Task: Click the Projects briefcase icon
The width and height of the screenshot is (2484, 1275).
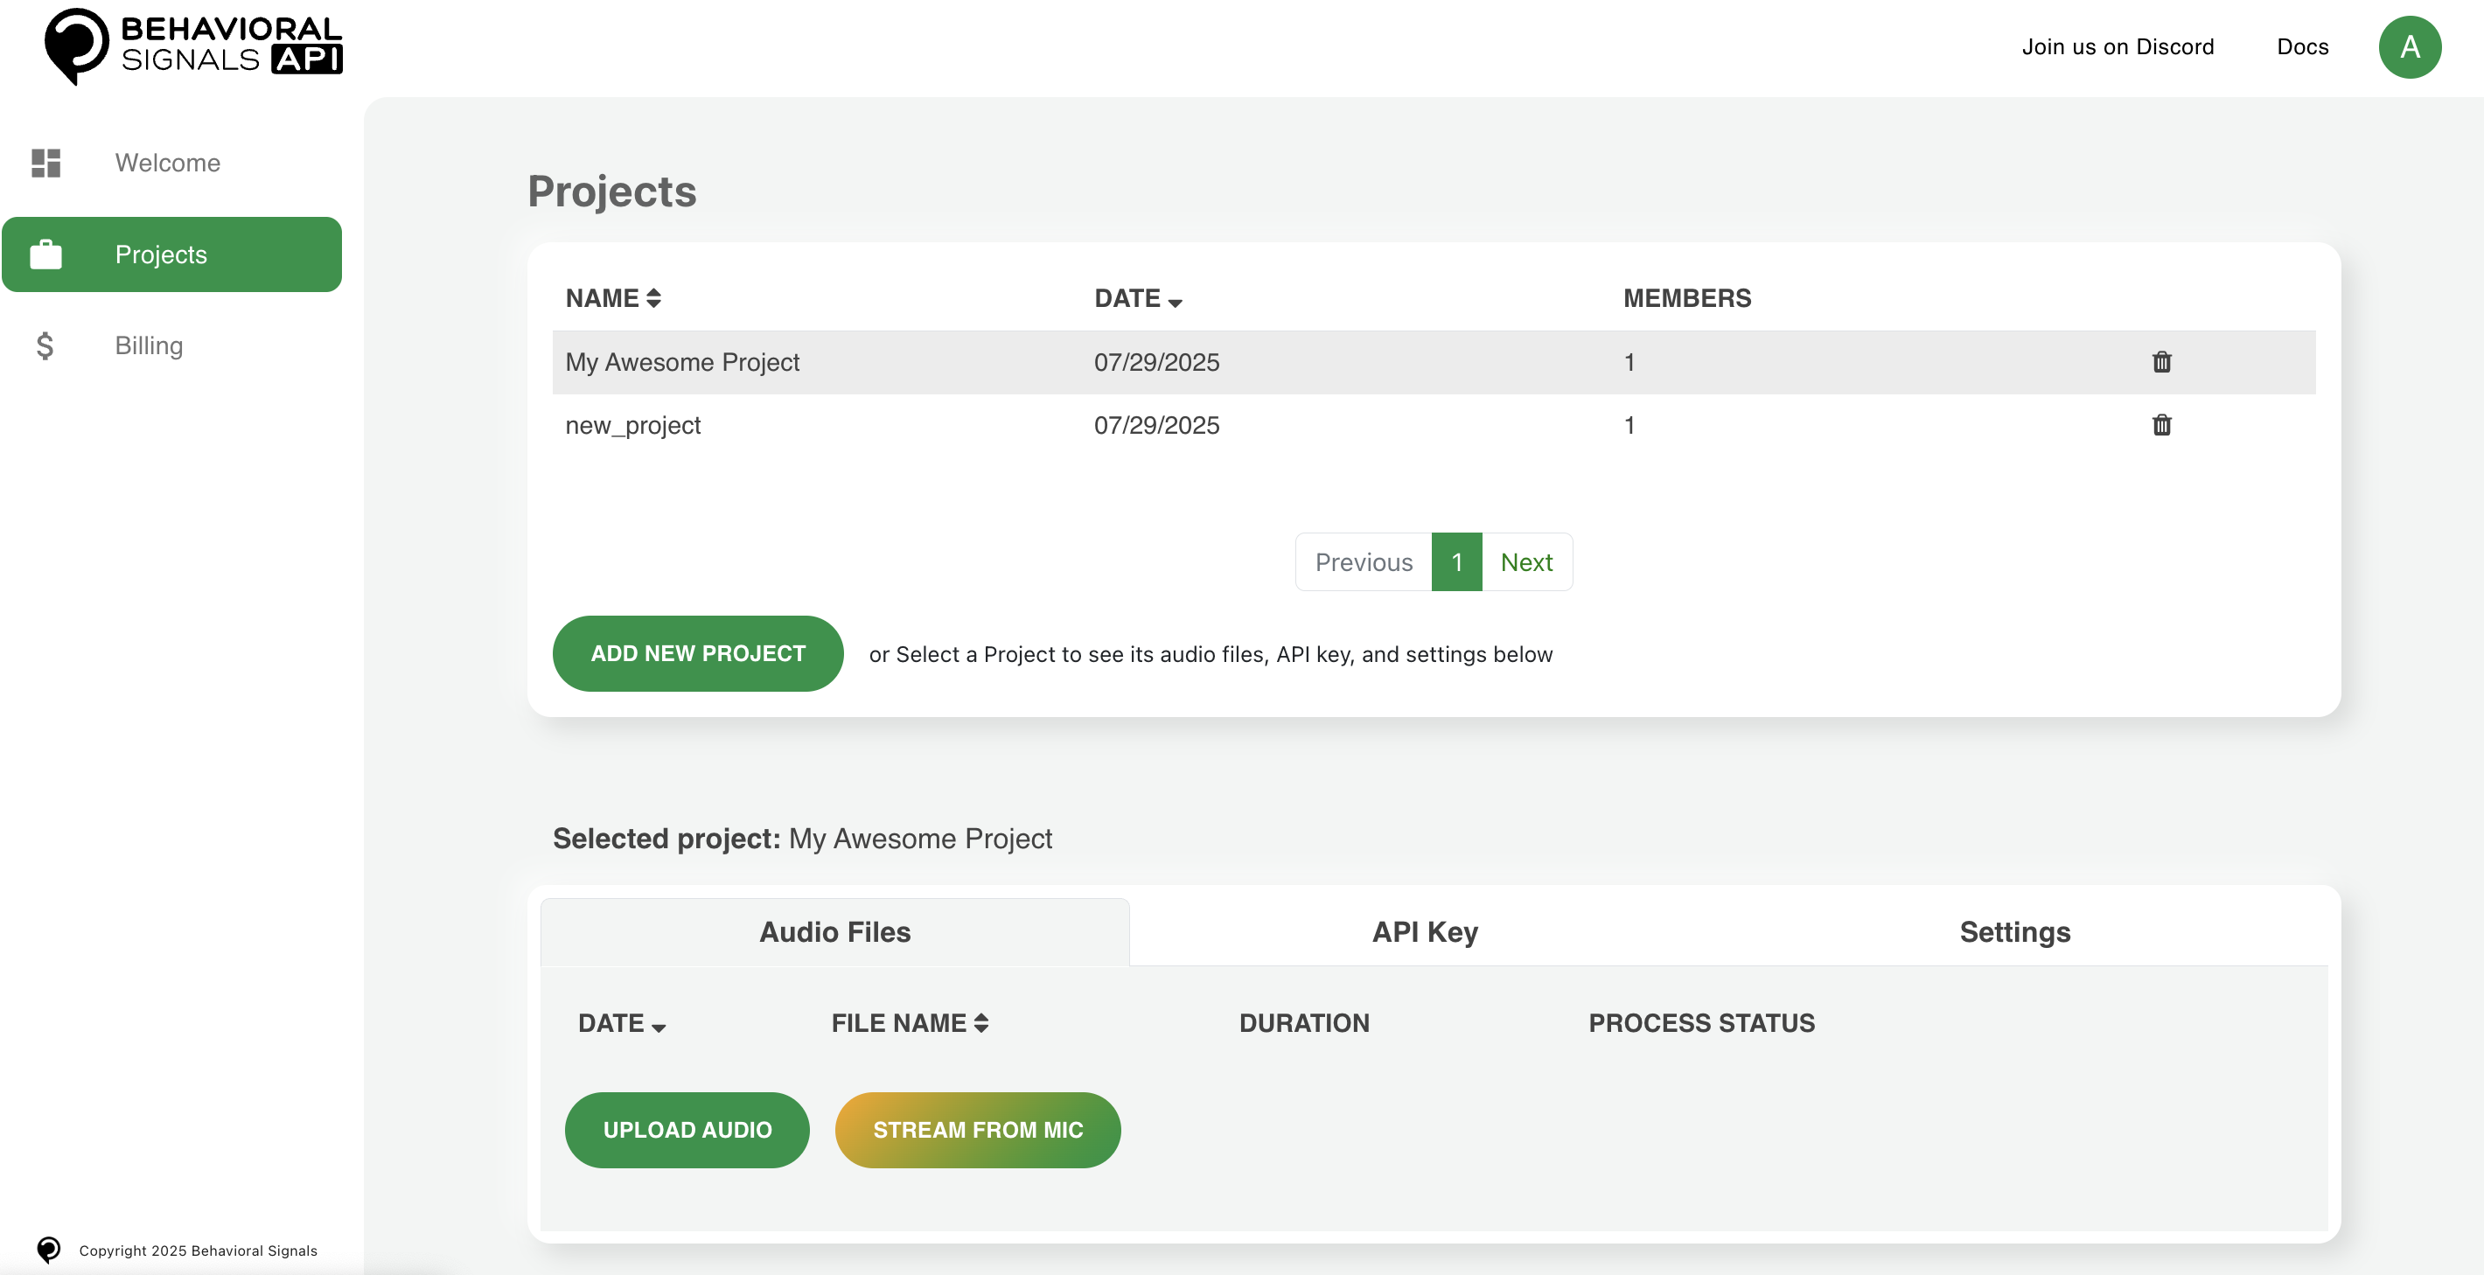Action: 45,254
